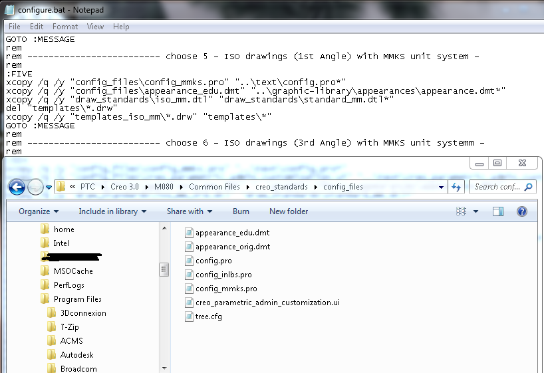
Task: Select the Broadcom folder in tree
Action: click(x=72, y=368)
